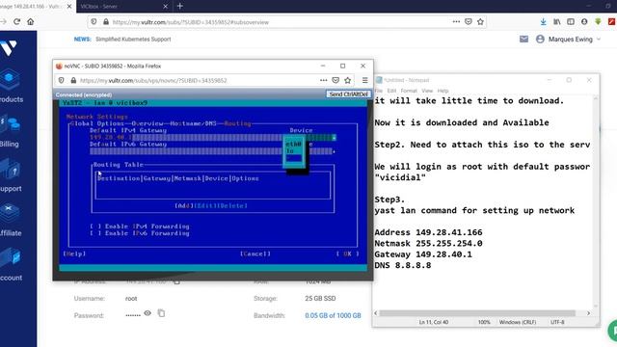Open Account in the Vultr sidebar
Screen dimensions: 617x347
pos(10,265)
